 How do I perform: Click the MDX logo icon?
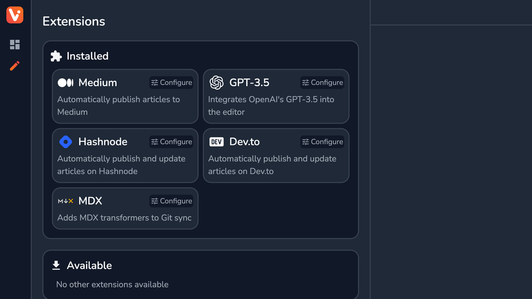pos(65,201)
